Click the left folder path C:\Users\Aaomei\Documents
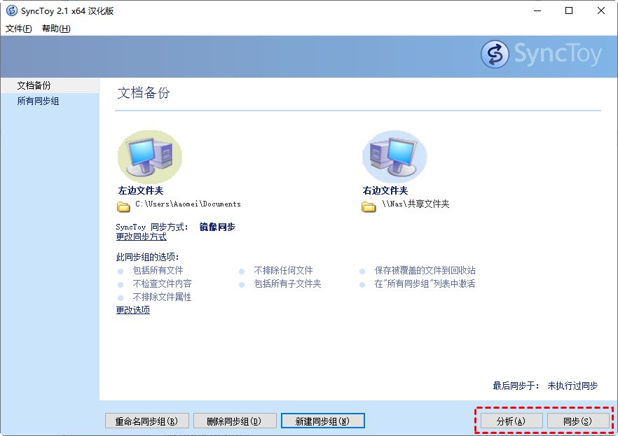This screenshot has width=618, height=436. pyautogui.click(x=188, y=204)
